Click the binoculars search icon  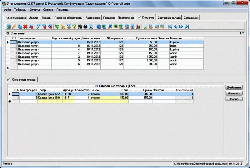pyautogui.click(x=80, y=26)
